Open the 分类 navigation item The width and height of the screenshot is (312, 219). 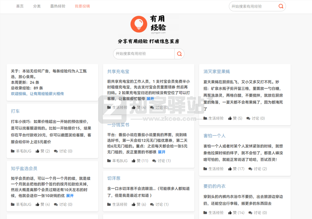[x=37, y=6]
